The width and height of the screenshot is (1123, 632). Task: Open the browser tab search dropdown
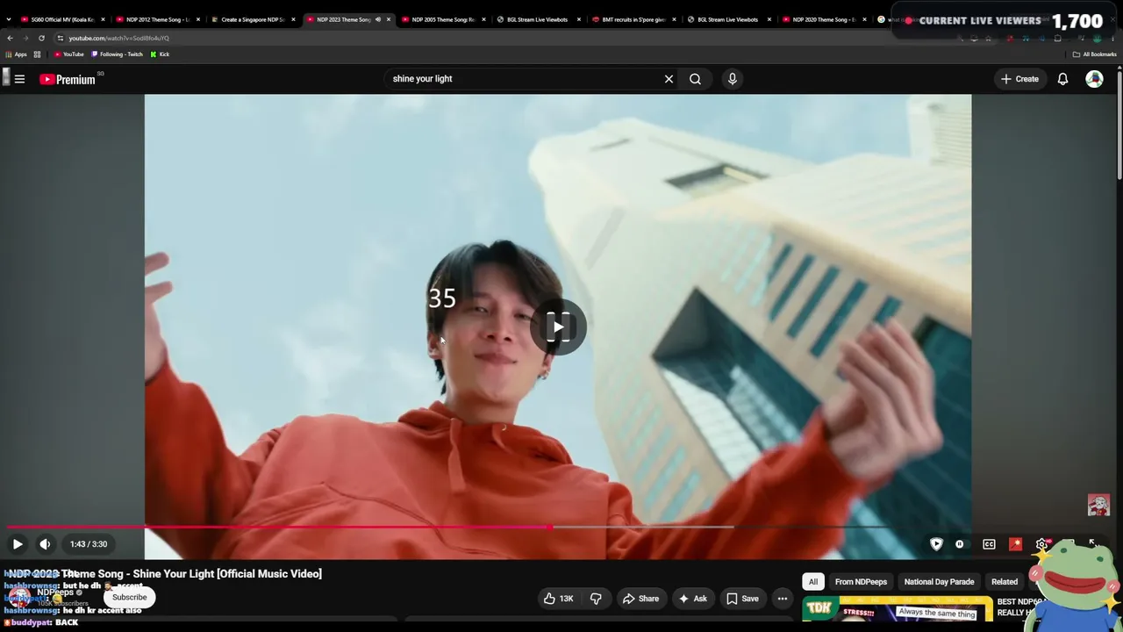click(x=8, y=19)
